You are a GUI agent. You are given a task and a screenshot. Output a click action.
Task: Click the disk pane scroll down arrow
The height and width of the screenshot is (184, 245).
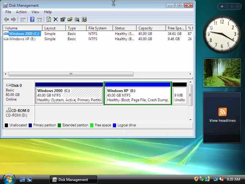(190, 120)
